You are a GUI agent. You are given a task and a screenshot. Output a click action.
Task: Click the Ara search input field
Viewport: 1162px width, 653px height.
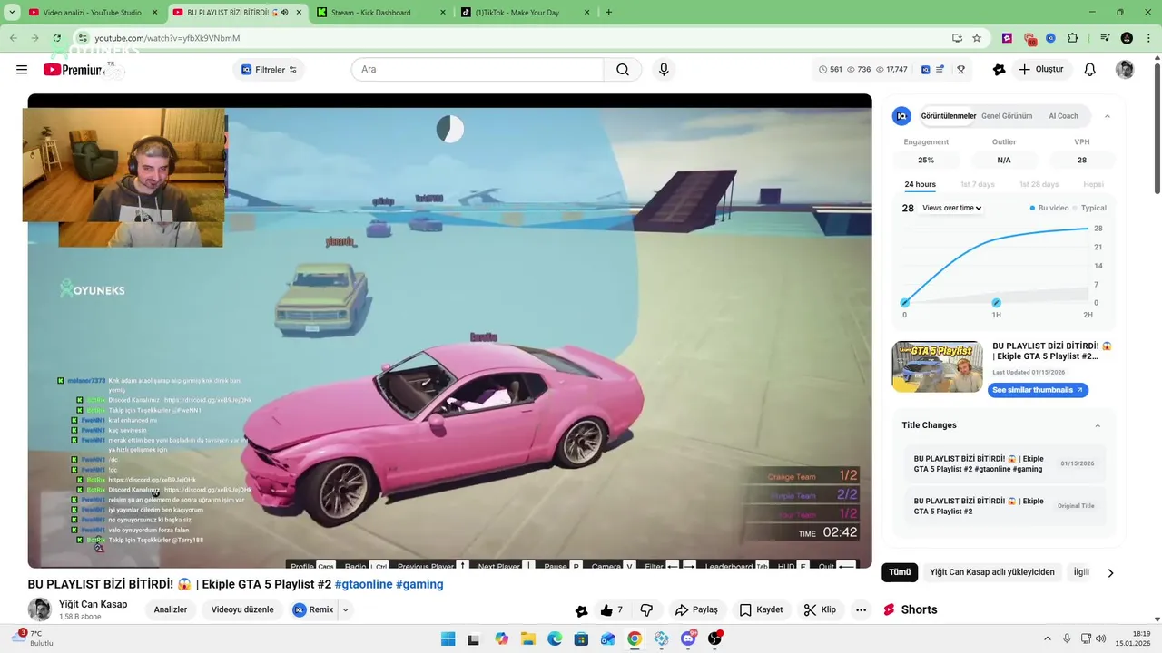[478, 70]
